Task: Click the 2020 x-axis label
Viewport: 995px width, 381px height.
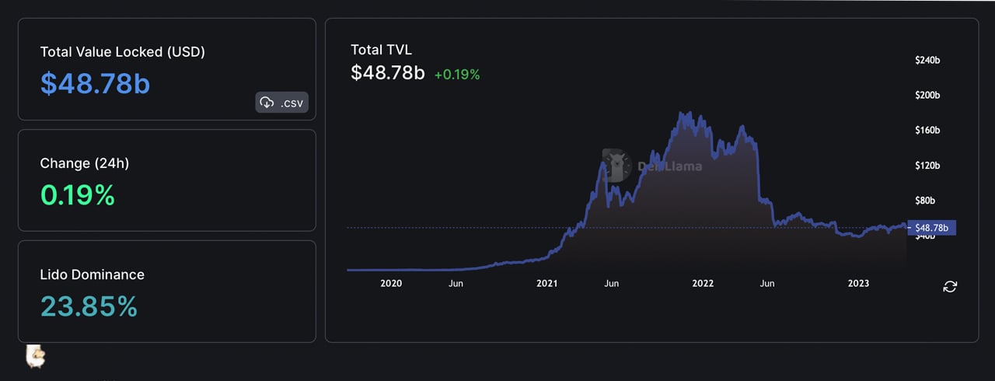Action: (391, 284)
